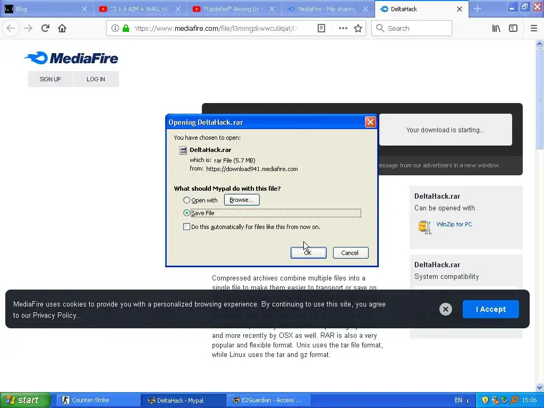
Task: Click DeltaHack - Mypal taskbar item
Action: (183, 400)
